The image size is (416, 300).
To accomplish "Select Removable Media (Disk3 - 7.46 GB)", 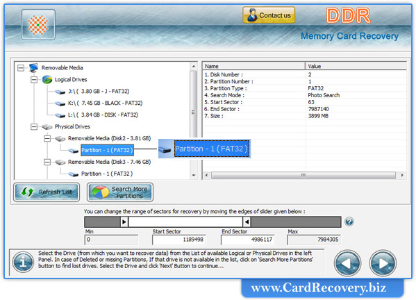I will (109, 162).
